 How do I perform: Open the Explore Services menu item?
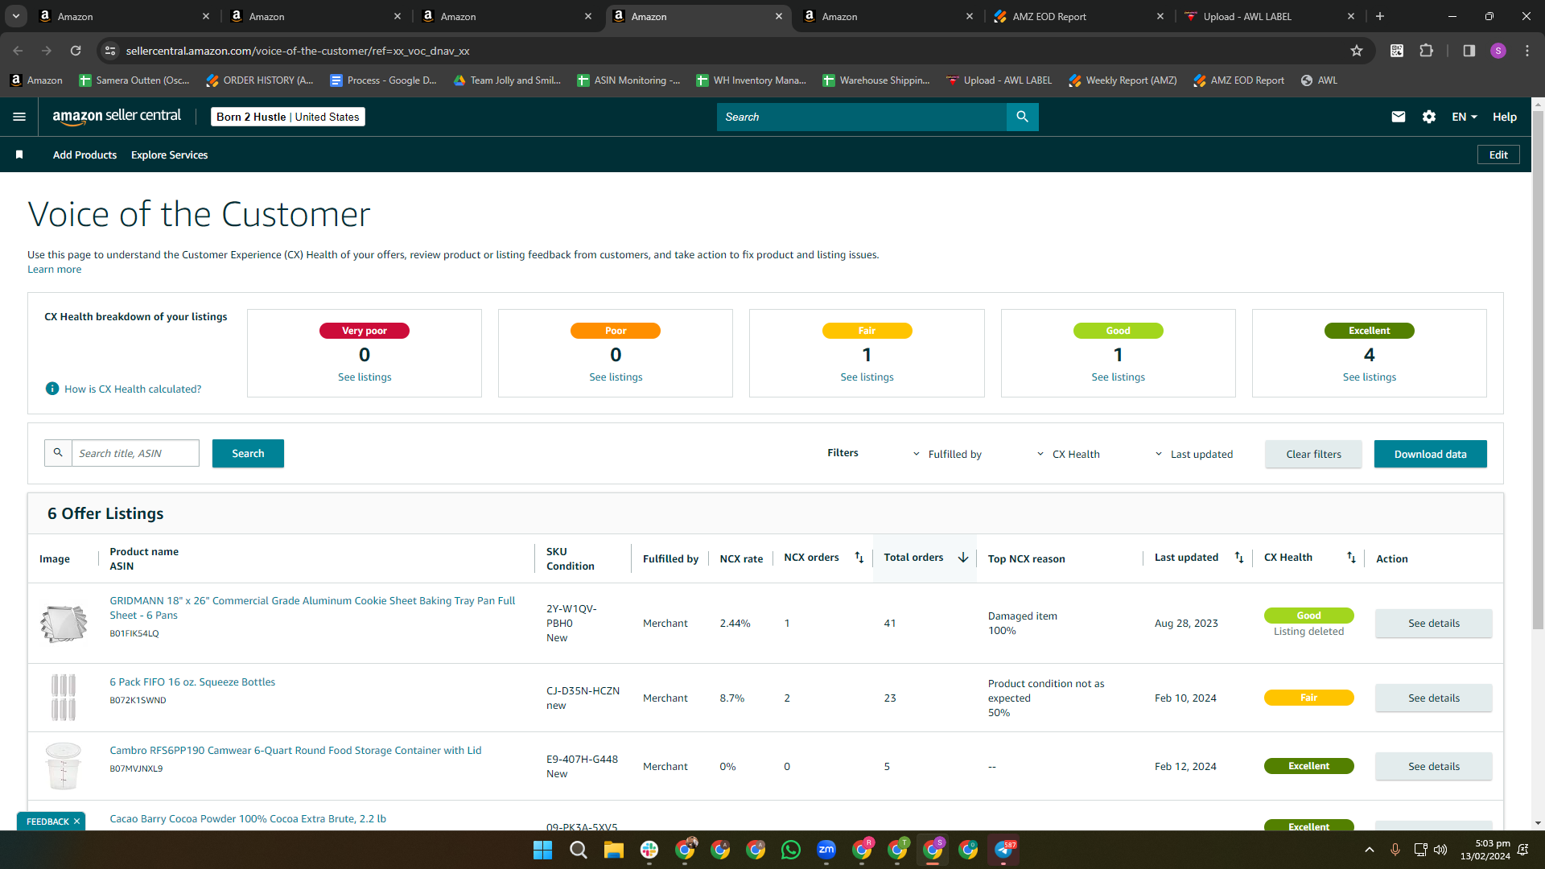click(169, 154)
